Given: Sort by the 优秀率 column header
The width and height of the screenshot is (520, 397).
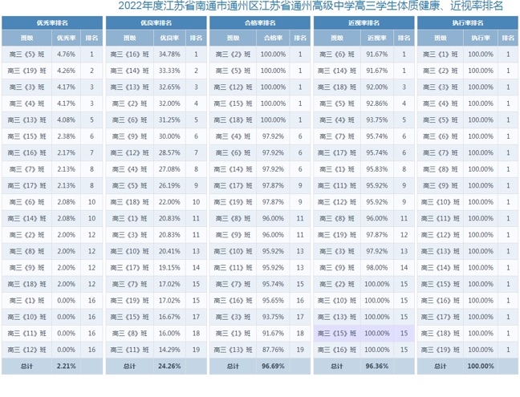Looking at the screenshot, I should pos(67,38).
